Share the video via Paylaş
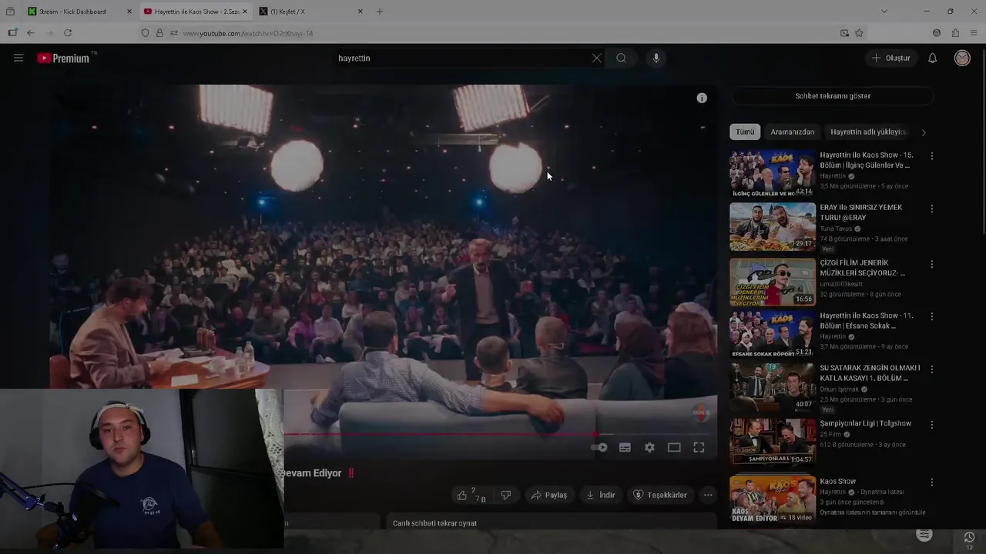The height and width of the screenshot is (554, 986). coord(548,495)
